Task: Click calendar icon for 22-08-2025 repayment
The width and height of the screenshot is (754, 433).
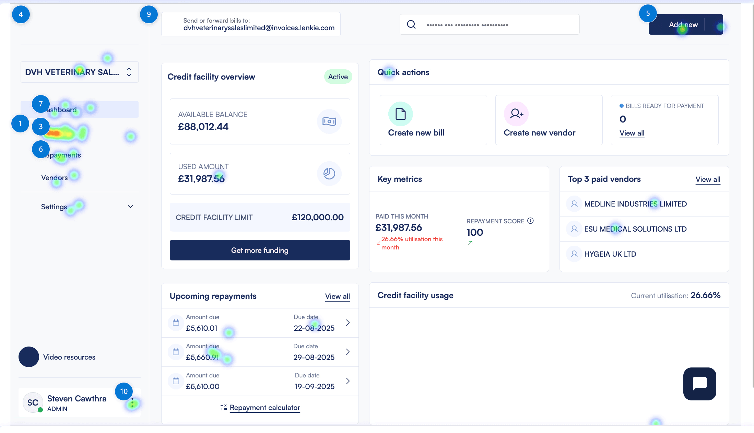Action: (x=176, y=323)
